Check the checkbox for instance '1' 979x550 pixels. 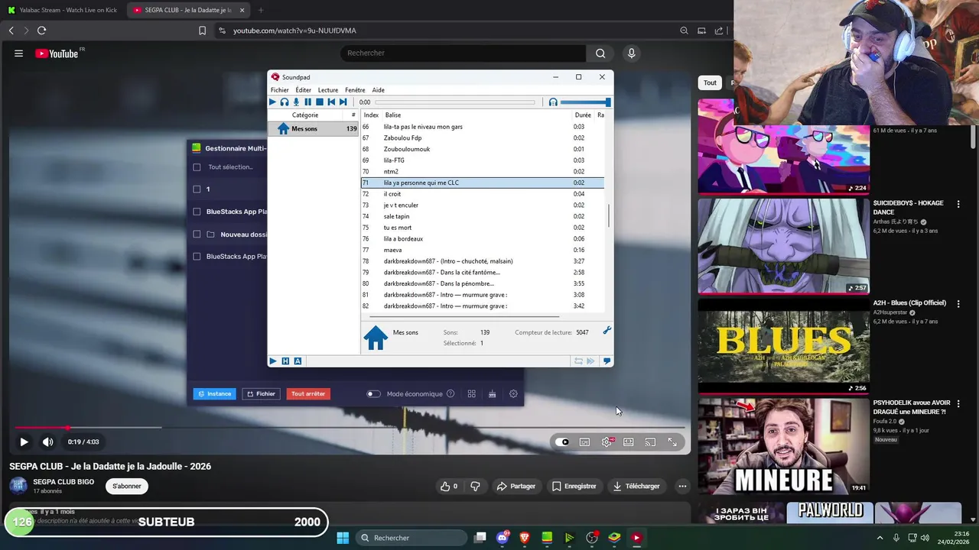[x=197, y=189]
